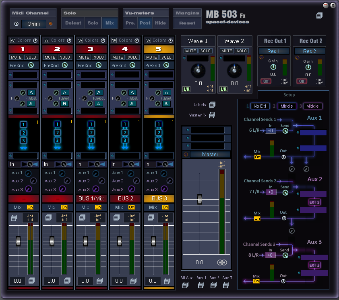Click the +0 In gain for 6 L/R

pyautogui.click(x=271, y=131)
